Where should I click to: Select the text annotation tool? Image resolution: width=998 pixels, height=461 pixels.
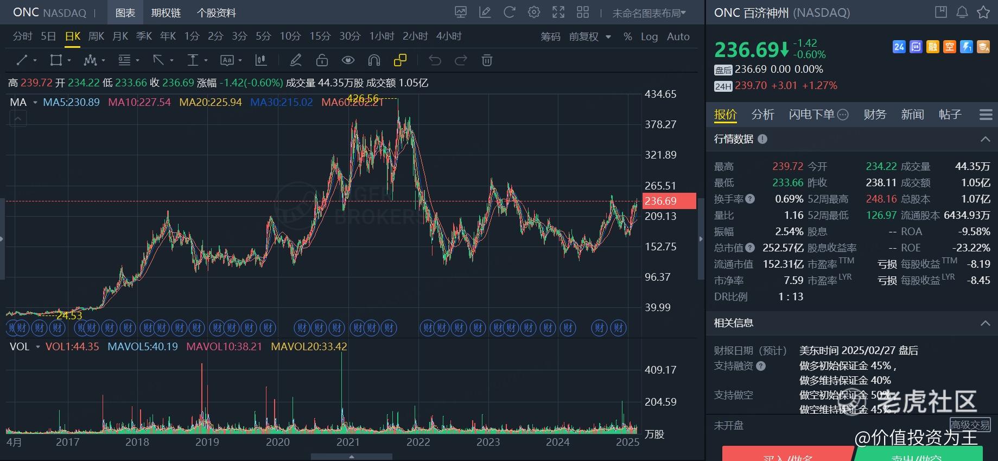(x=227, y=60)
